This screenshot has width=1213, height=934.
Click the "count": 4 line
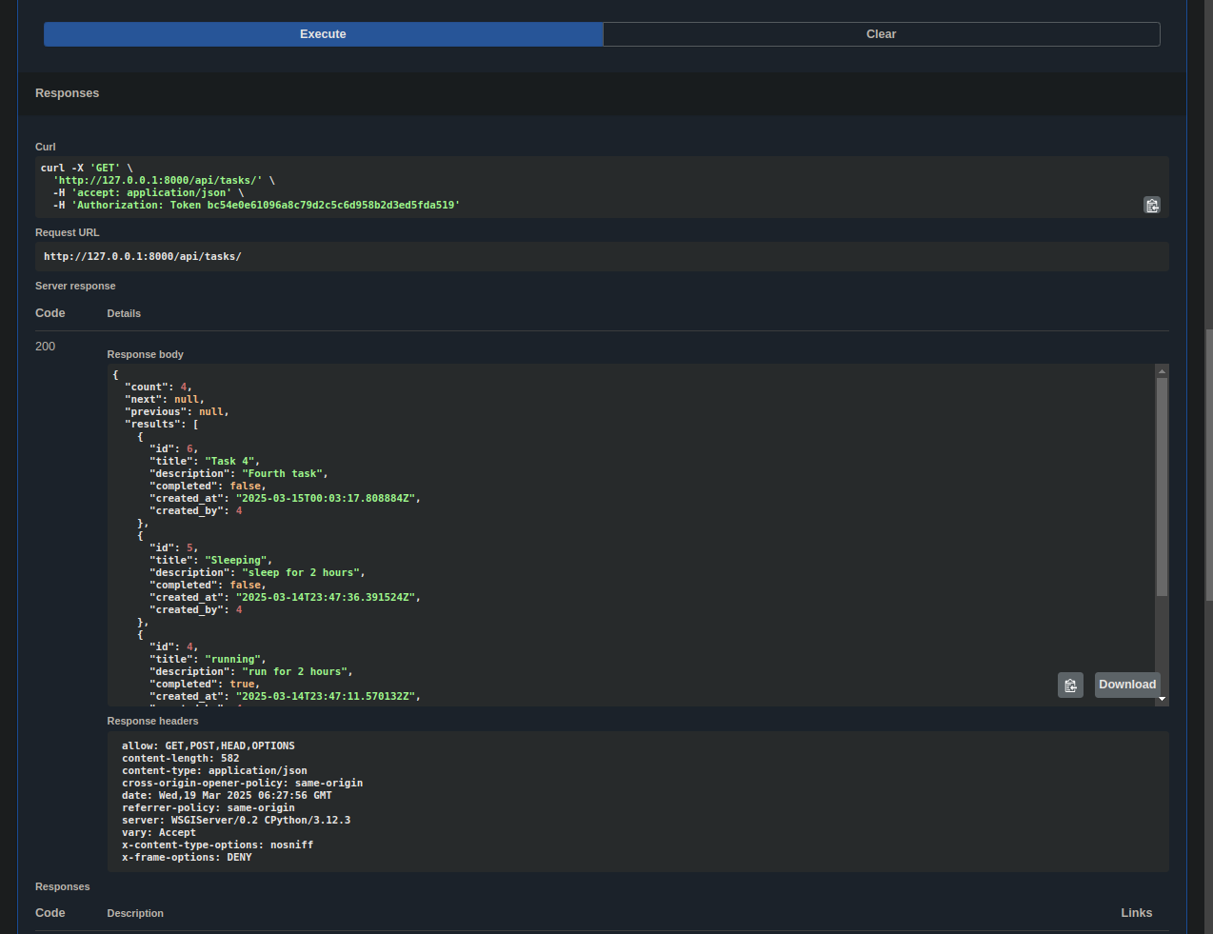pos(158,388)
